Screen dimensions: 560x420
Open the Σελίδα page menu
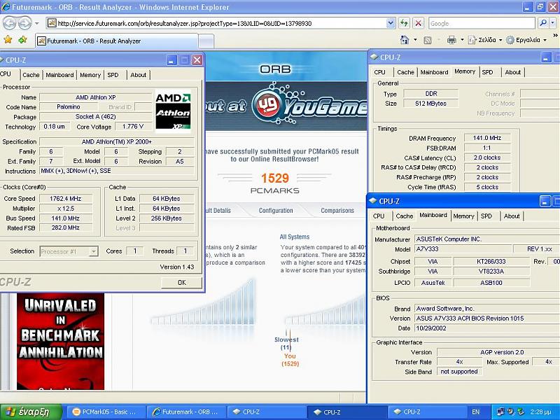tap(485, 40)
